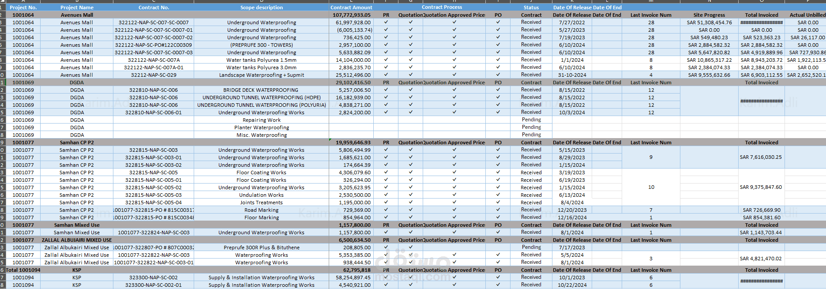Click the release date 7/27/2022
Viewport: 826px width, 289px height.
coord(572,23)
